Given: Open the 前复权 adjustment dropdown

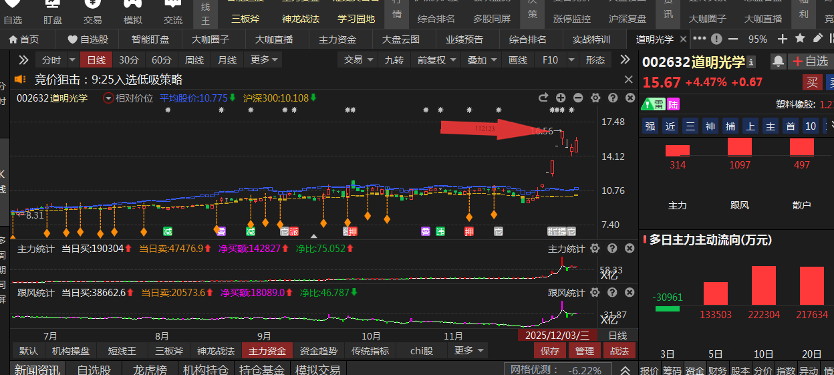Looking at the screenshot, I should tap(437, 60).
